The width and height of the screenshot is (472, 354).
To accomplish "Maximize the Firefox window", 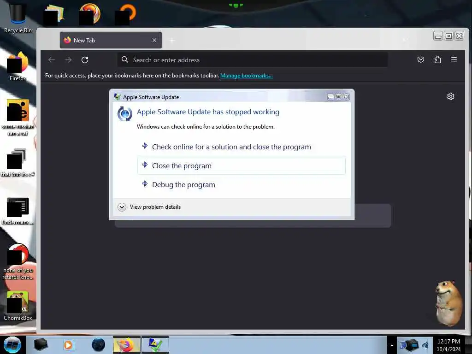I will coord(448,36).
